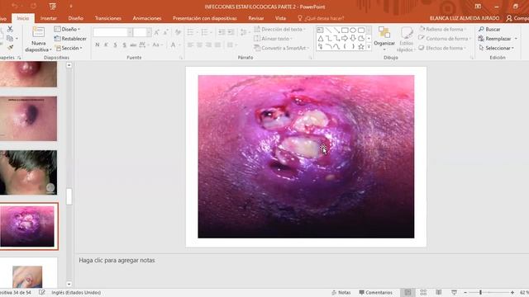Click the font color A button
Image resolution: width=529 pixels, height=297 pixels.
(173, 45)
